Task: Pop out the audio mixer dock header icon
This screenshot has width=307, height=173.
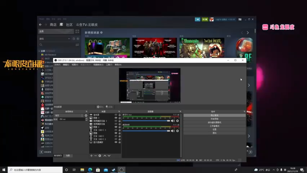Action: coord(180,111)
